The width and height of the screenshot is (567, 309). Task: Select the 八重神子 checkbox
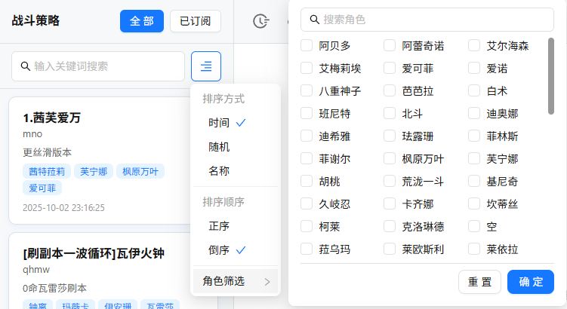click(307, 91)
